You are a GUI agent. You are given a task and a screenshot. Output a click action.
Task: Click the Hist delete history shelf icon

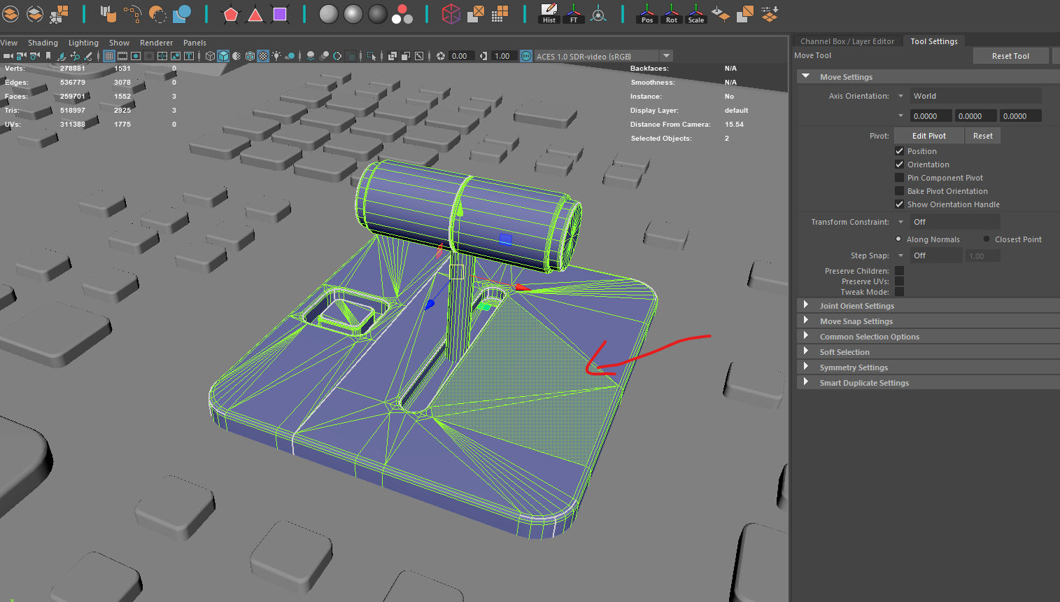[549, 13]
